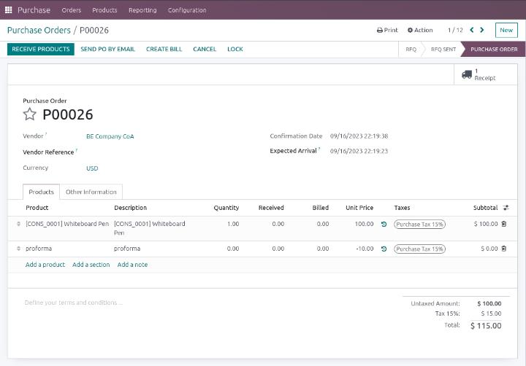
Task: Click the proforma product cell
Action: point(39,249)
